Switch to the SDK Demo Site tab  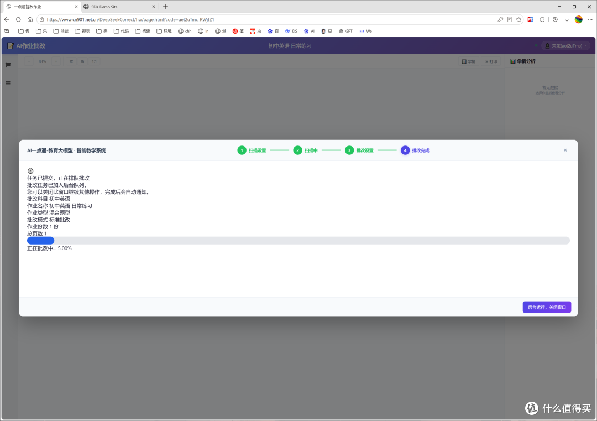coord(119,7)
